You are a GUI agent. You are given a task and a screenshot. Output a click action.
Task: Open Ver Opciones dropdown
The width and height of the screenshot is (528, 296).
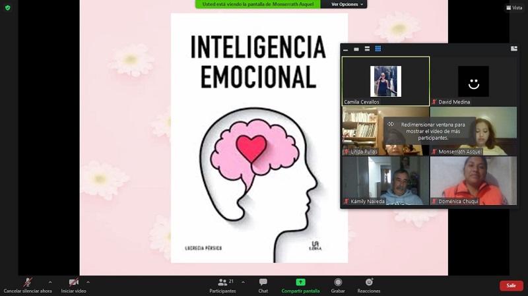click(x=347, y=5)
